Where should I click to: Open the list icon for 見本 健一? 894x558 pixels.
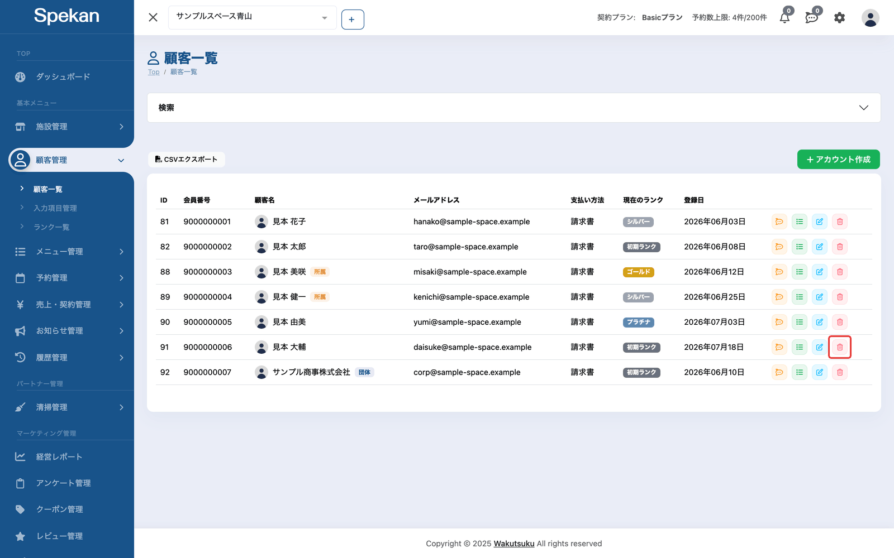(800, 297)
